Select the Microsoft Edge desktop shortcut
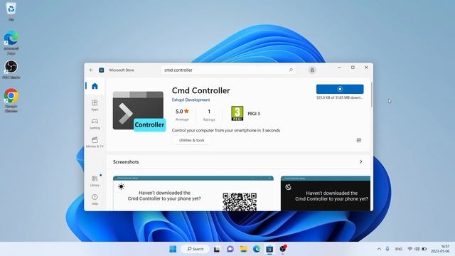The image size is (455, 256). click(x=11, y=43)
